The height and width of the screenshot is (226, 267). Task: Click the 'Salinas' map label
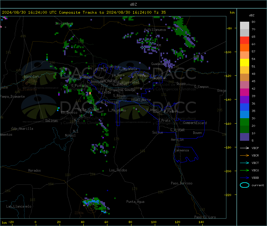tap(51, 121)
